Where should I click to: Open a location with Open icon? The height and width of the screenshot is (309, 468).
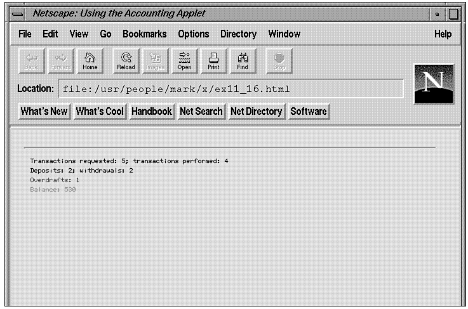coord(184,60)
